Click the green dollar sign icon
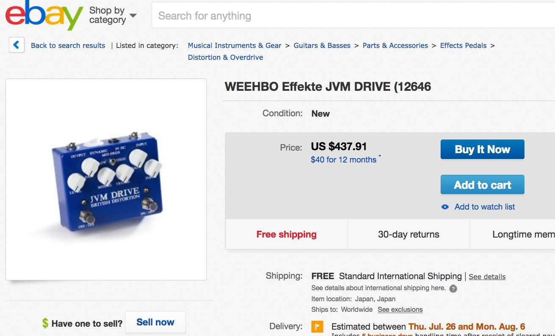The height and width of the screenshot is (336, 555). (45, 323)
